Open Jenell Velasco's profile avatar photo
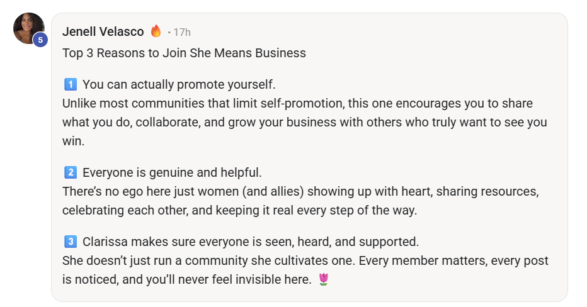Screen dimensions: 587x307 click(28, 27)
